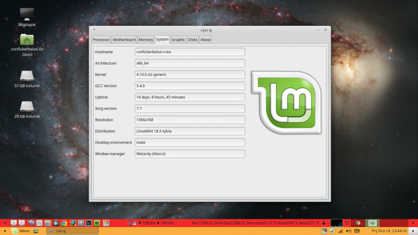The height and width of the screenshot is (235, 418).
Task: Open the Disks tab
Action: (x=192, y=40)
